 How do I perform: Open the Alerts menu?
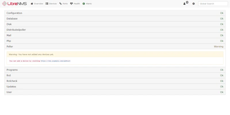[x=89, y=4]
